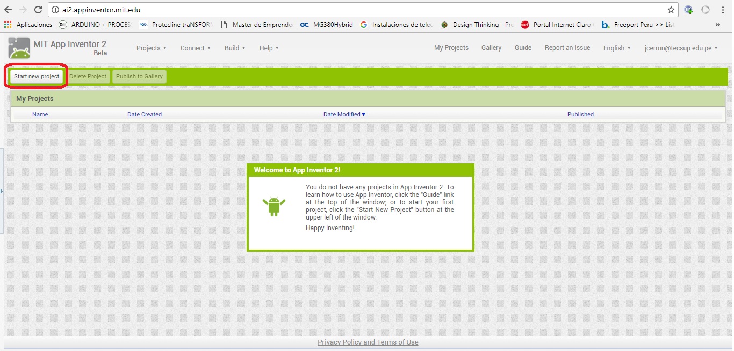Open the English language dropdown
The image size is (734, 351).
click(x=617, y=48)
